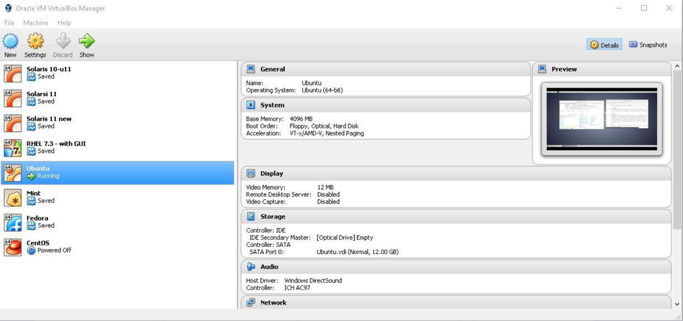The height and width of the screenshot is (321, 683).
Task: Select RHEL 7.3 - with GUI name
Action: pyautogui.click(x=56, y=143)
